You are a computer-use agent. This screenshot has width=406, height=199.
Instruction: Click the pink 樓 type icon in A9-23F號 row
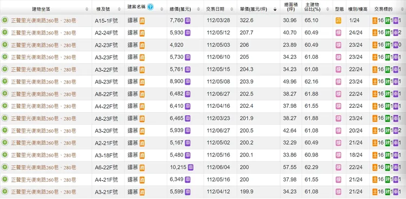(x=338, y=81)
